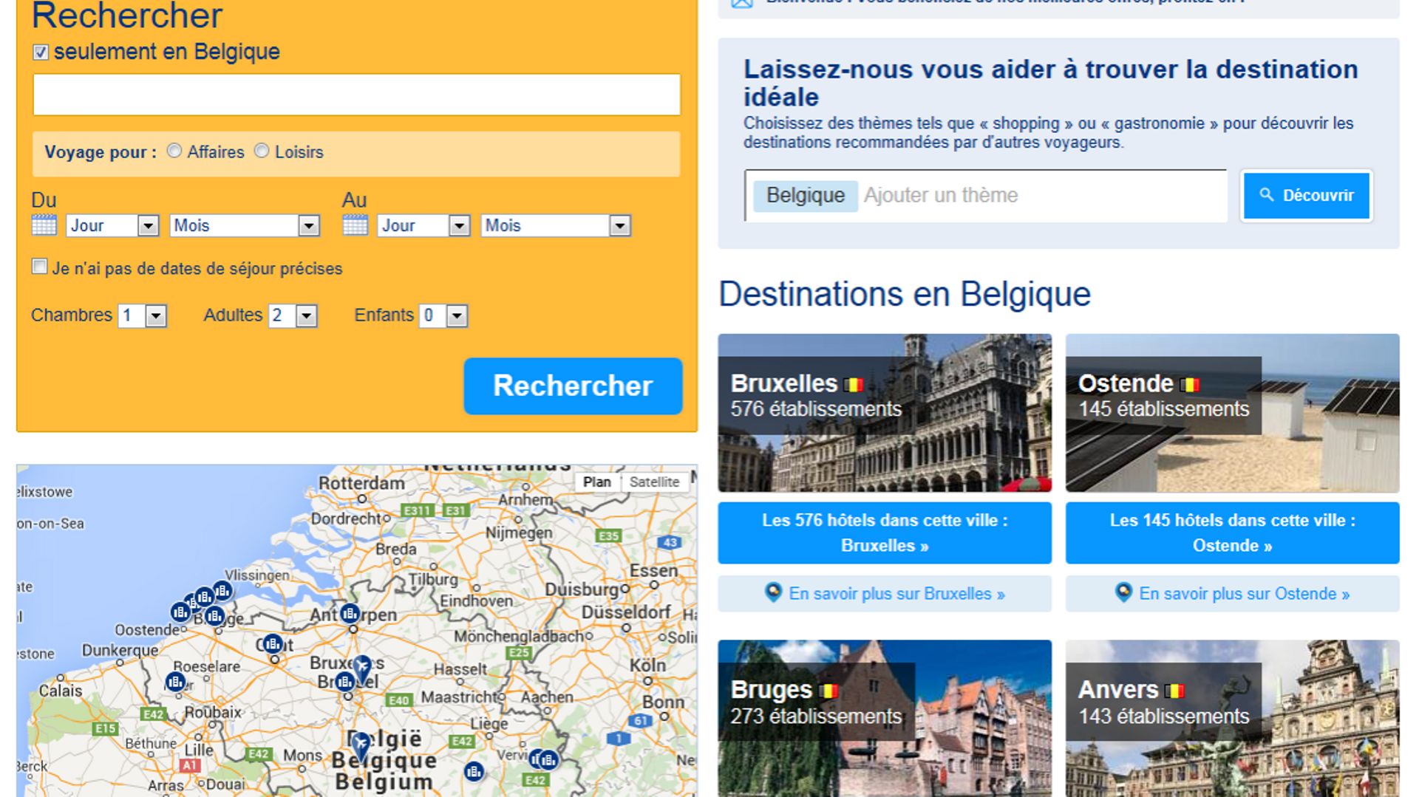Select the Plan tab on the map
This screenshot has width=1419, height=797.
[x=597, y=482]
